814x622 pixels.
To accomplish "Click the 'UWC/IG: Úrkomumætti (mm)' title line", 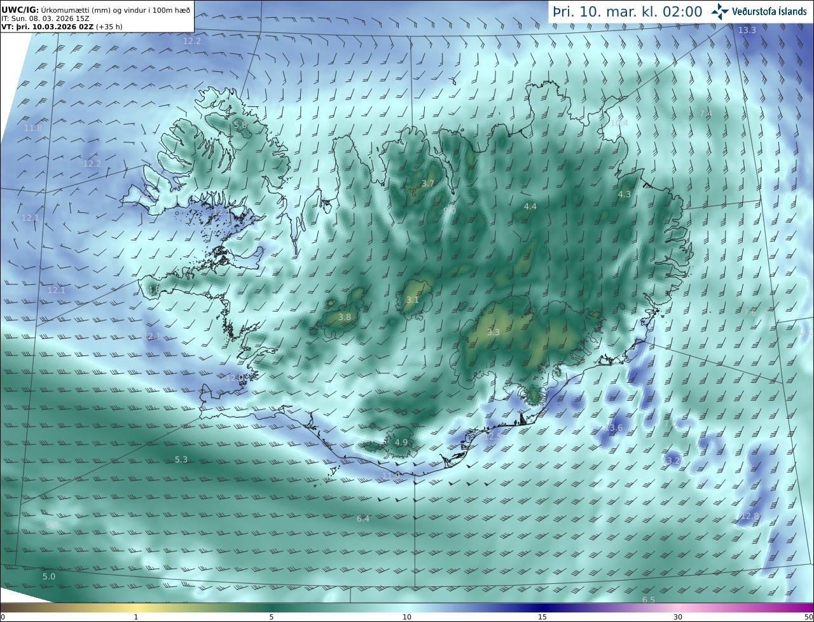I will 96,9.
